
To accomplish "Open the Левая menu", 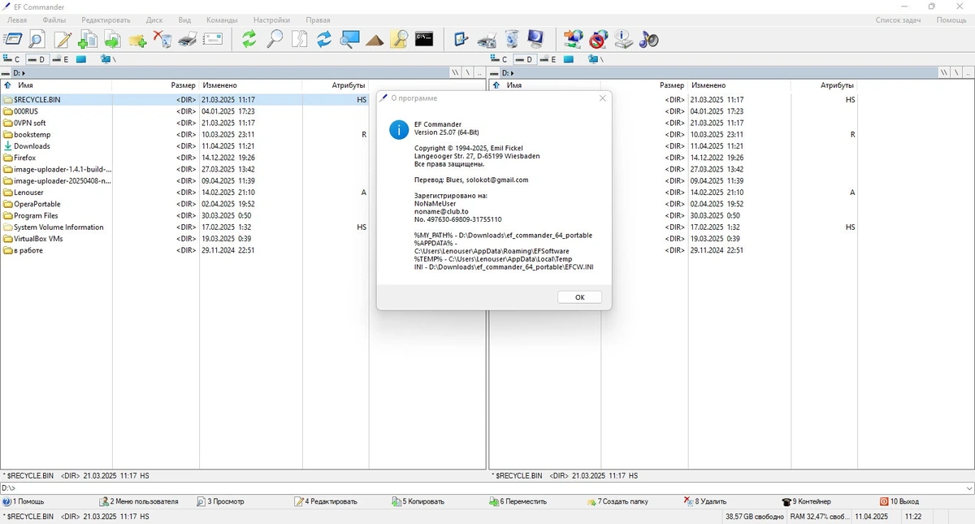I will [x=17, y=19].
